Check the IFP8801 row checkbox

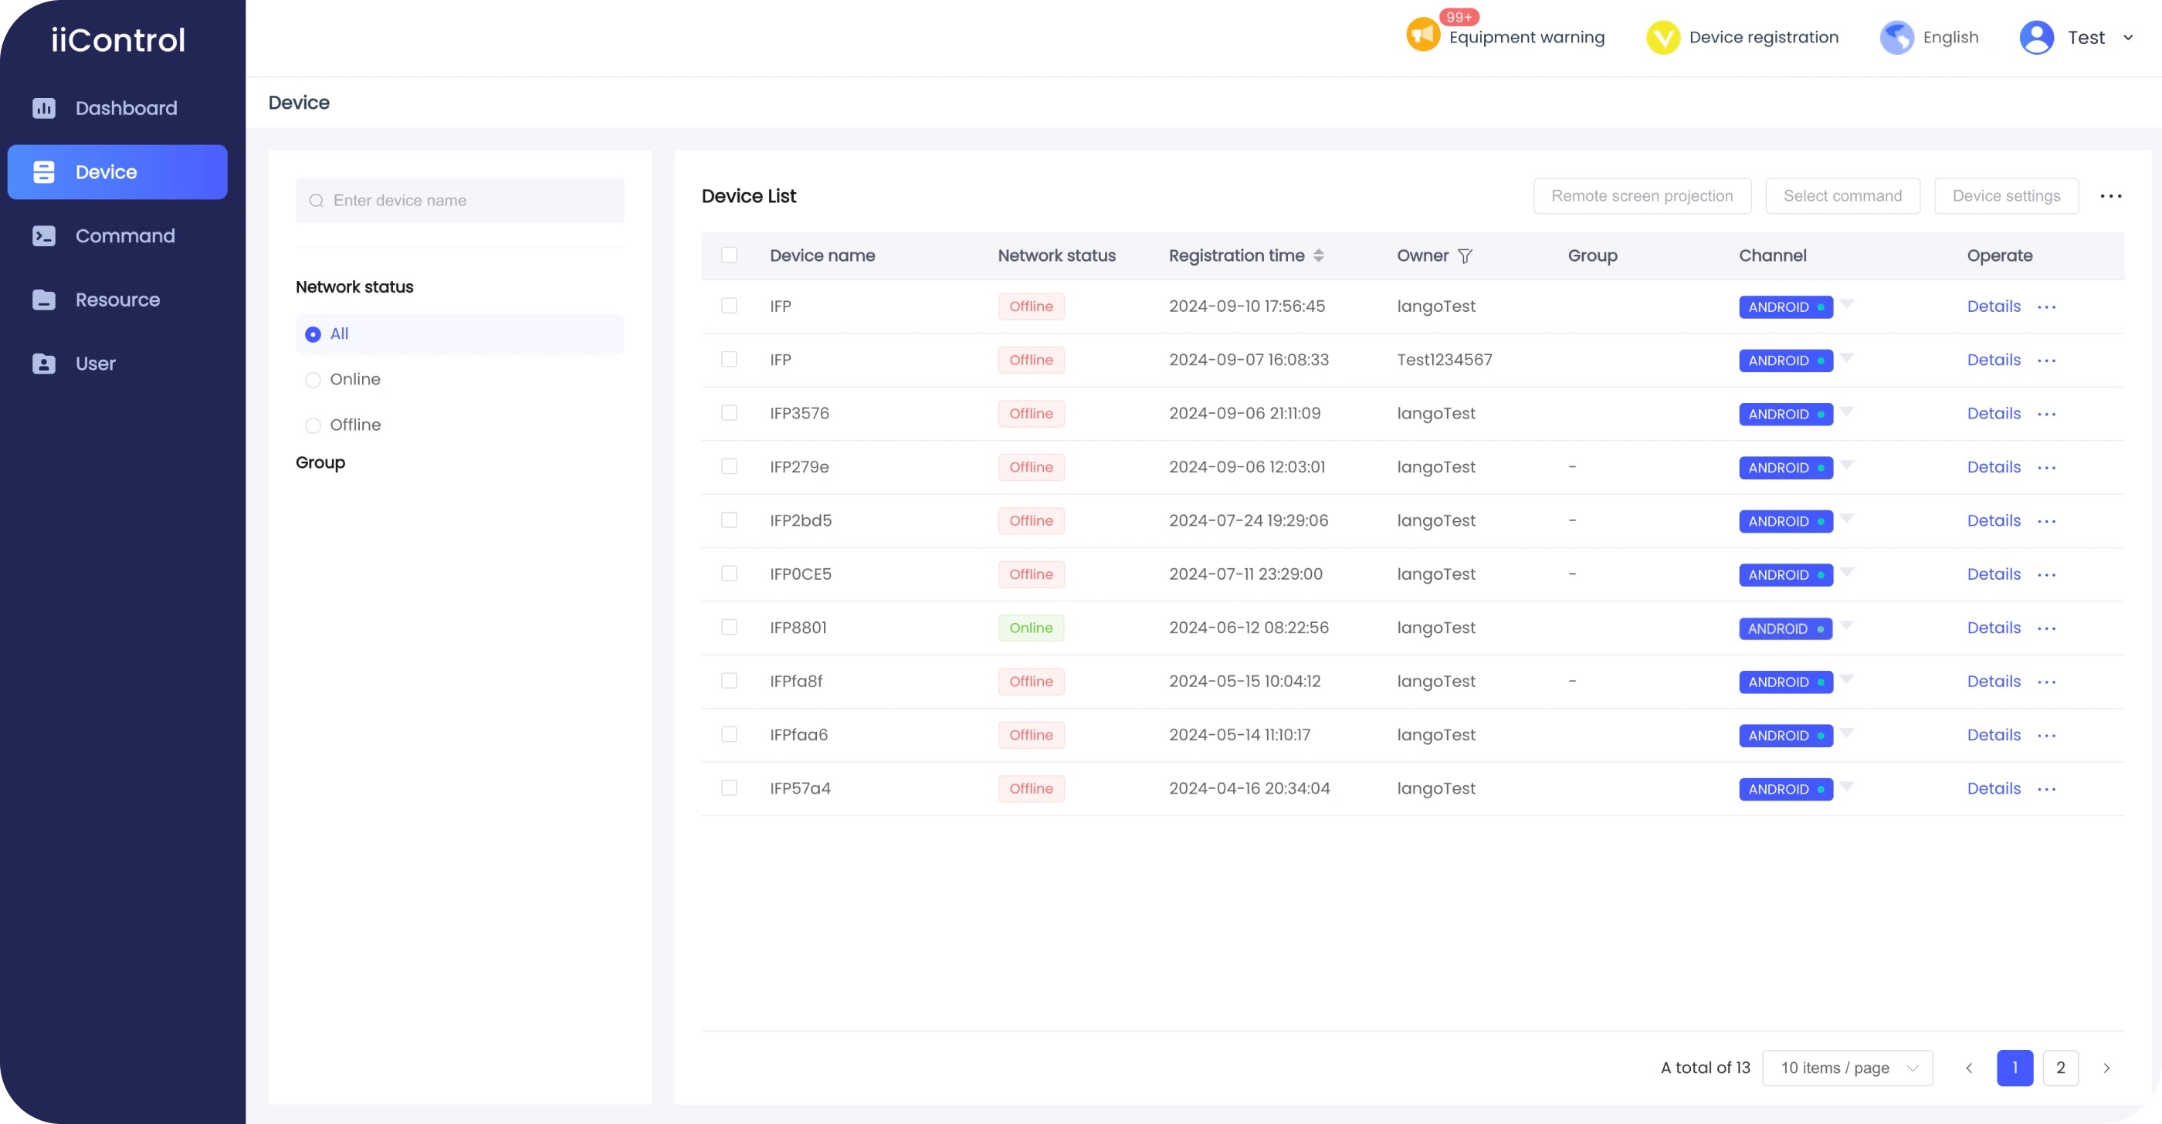[x=728, y=627]
